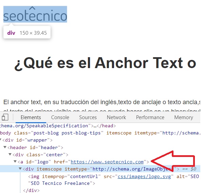The width and height of the screenshot is (202, 193).
Task: Collapse the div id="wrapper" node
Action: point(1,140)
